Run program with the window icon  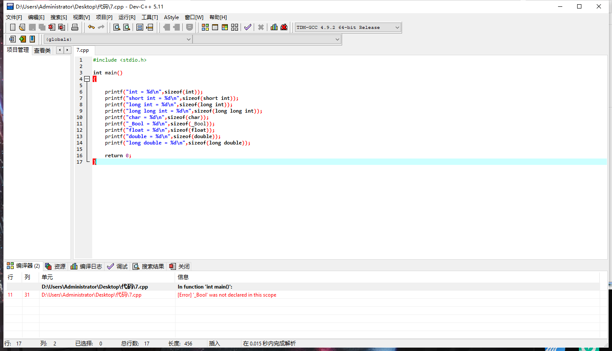215,27
